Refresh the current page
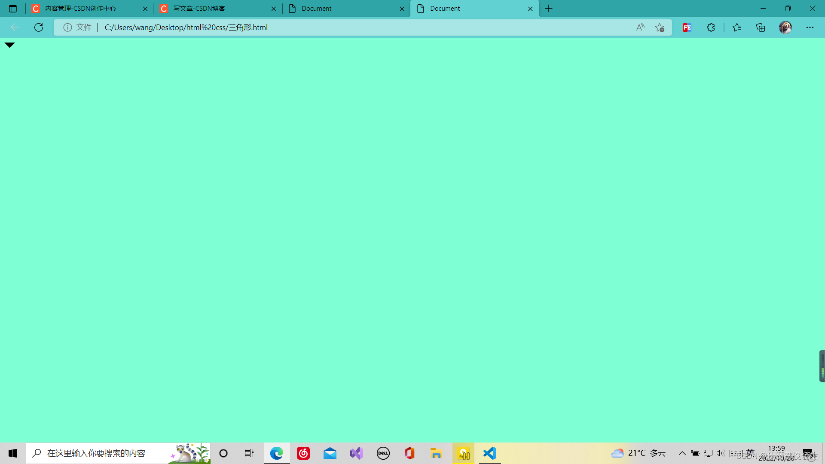 click(39, 27)
